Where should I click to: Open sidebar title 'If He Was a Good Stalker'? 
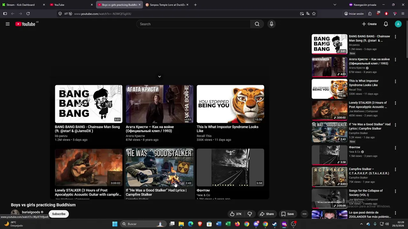click(370, 126)
